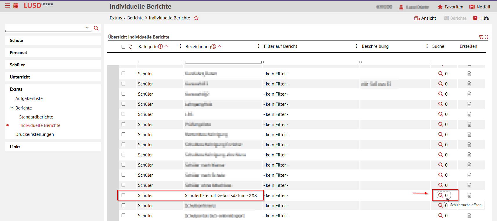
Task: Open Favoriten in the top bar
Action: pos(450,7)
